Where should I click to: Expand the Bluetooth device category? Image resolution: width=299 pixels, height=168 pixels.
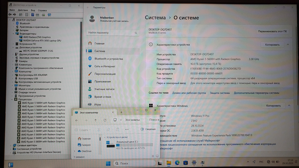coord(13,23)
